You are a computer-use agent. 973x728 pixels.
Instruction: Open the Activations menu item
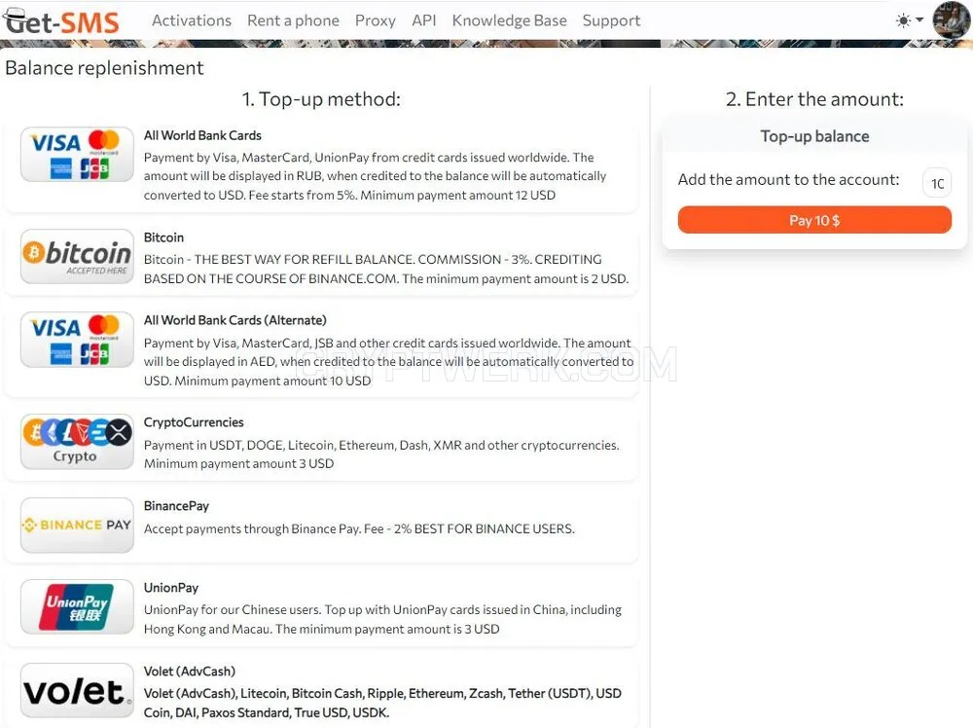[191, 20]
